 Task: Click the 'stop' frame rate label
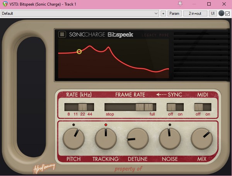(110, 114)
